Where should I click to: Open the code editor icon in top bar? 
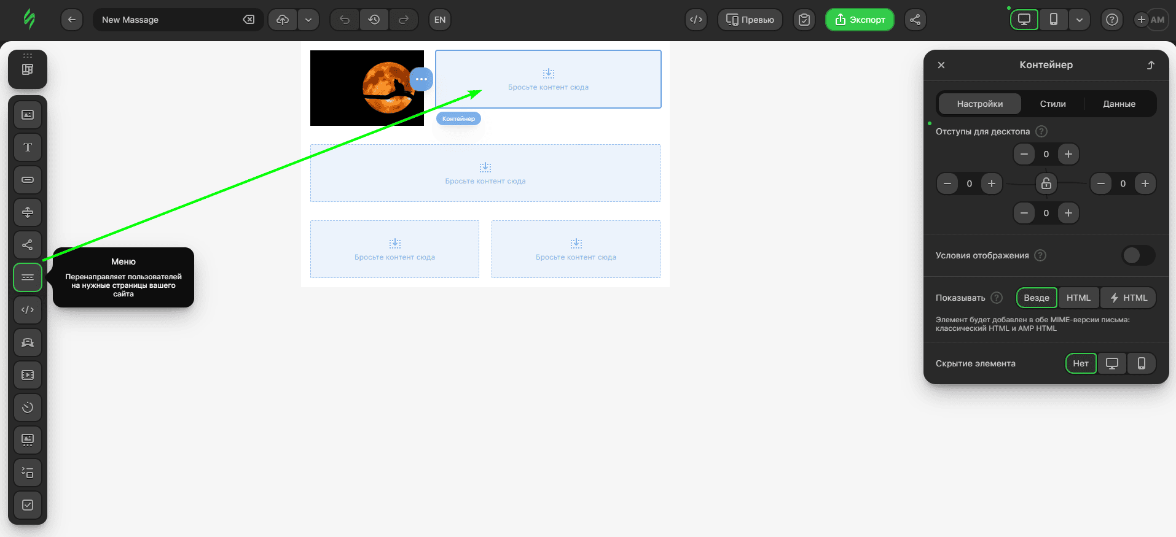click(x=696, y=20)
